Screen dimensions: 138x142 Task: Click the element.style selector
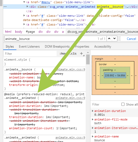coord(16,60)
